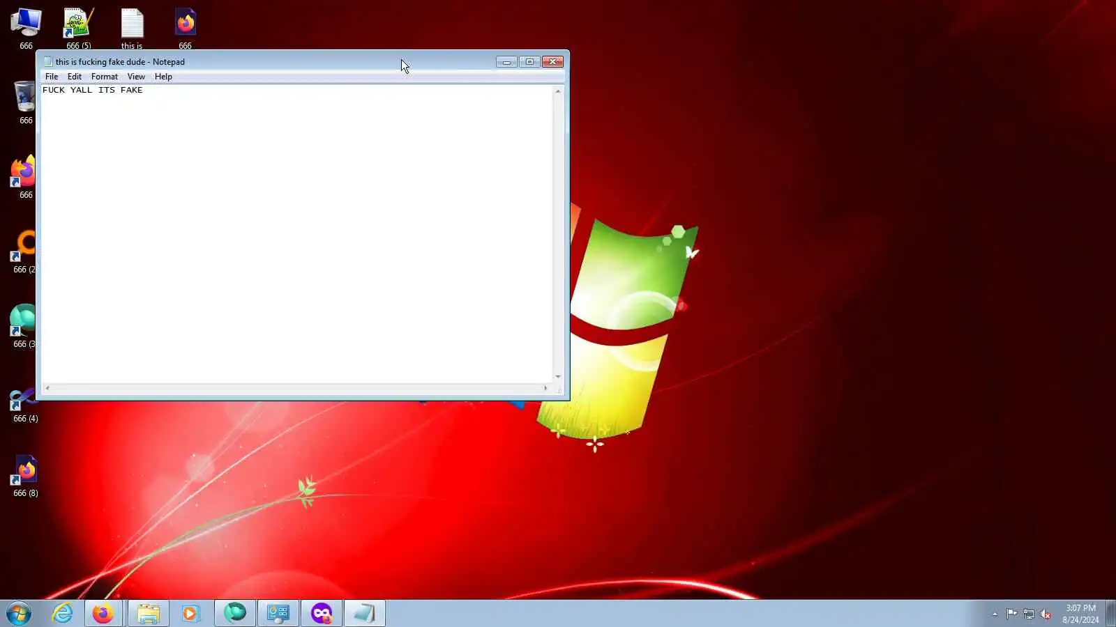Maximize the Notepad window
Image resolution: width=1116 pixels, height=627 pixels.
pyautogui.click(x=529, y=62)
